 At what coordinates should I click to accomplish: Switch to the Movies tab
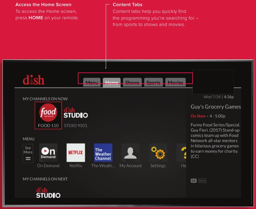[x=176, y=82]
